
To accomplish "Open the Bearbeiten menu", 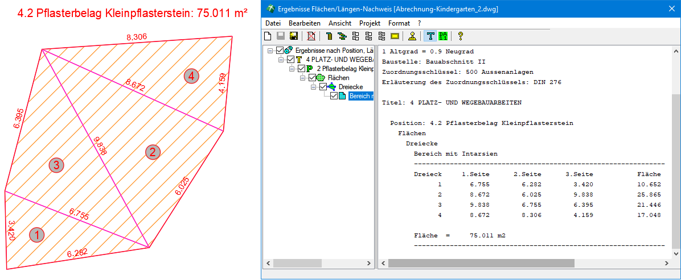I will tap(304, 23).
